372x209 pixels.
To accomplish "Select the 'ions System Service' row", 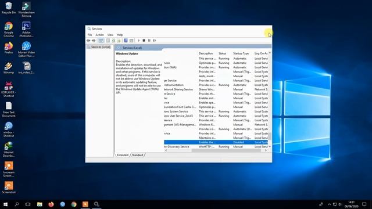I will pyautogui.click(x=216, y=111).
